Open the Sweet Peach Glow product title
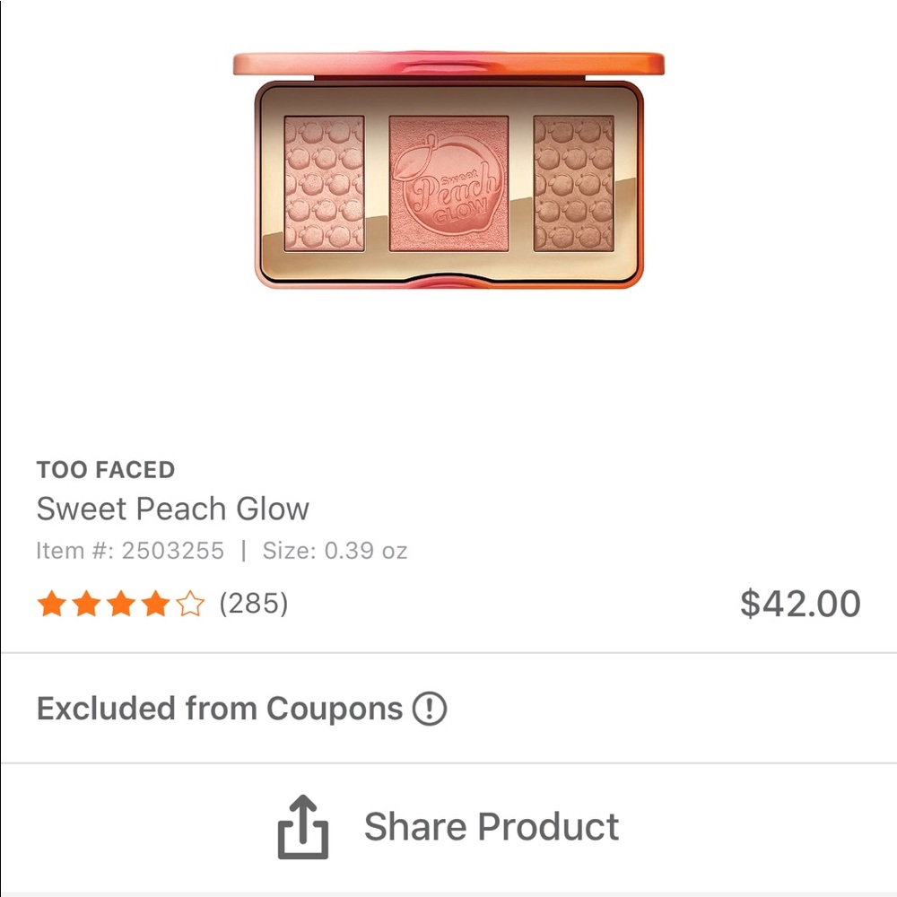 click(172, 509)
